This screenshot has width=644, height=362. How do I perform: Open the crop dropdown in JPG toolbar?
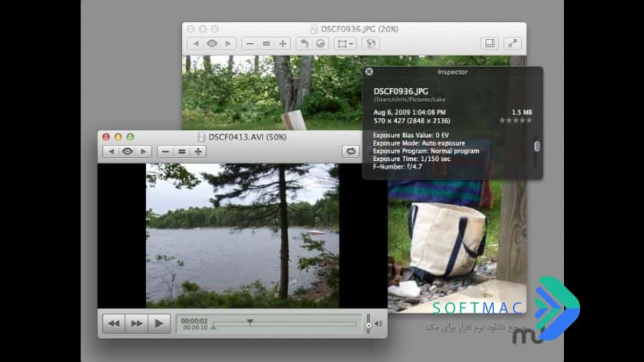[x=345, y=44]
